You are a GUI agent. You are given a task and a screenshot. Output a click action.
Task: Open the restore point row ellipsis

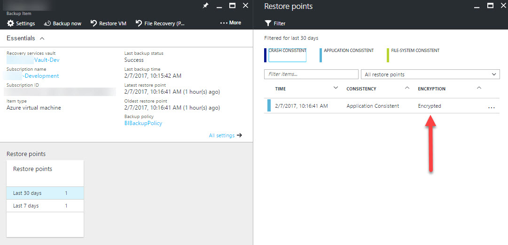(491, 107)
